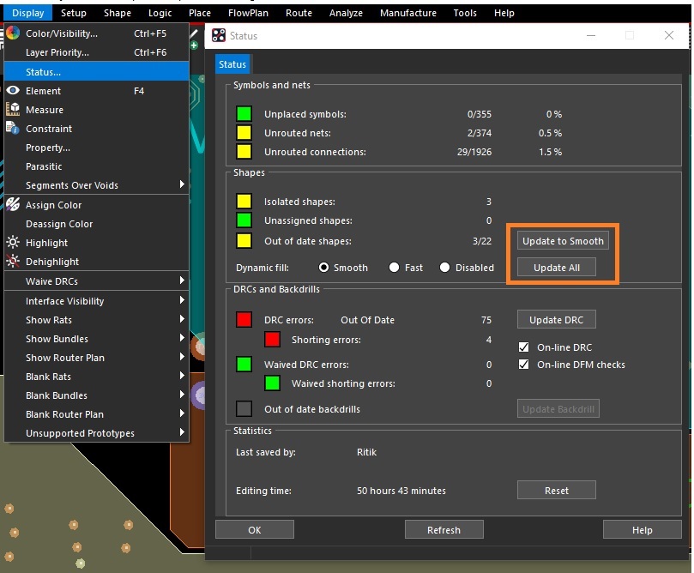Image resolution: width=694 pixels, height=573 pixels.
Task: Click the Update to Smooth button
Action: click(x=563, y=241)
